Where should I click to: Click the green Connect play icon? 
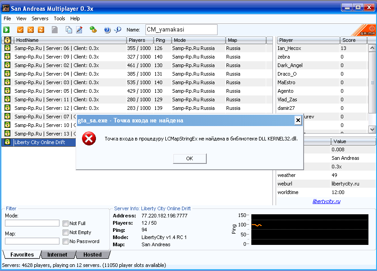[x=6, y=30]
